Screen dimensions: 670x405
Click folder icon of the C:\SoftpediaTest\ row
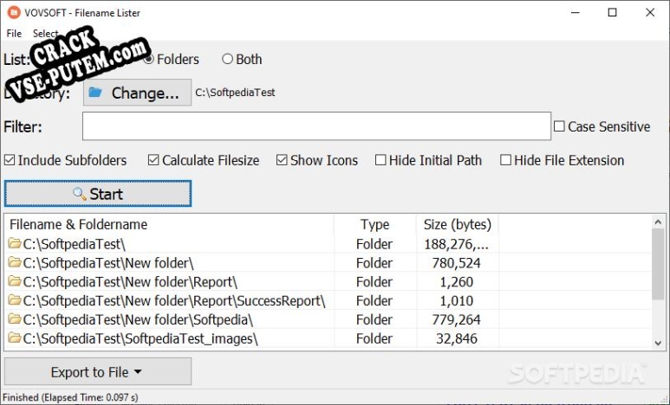15,244
